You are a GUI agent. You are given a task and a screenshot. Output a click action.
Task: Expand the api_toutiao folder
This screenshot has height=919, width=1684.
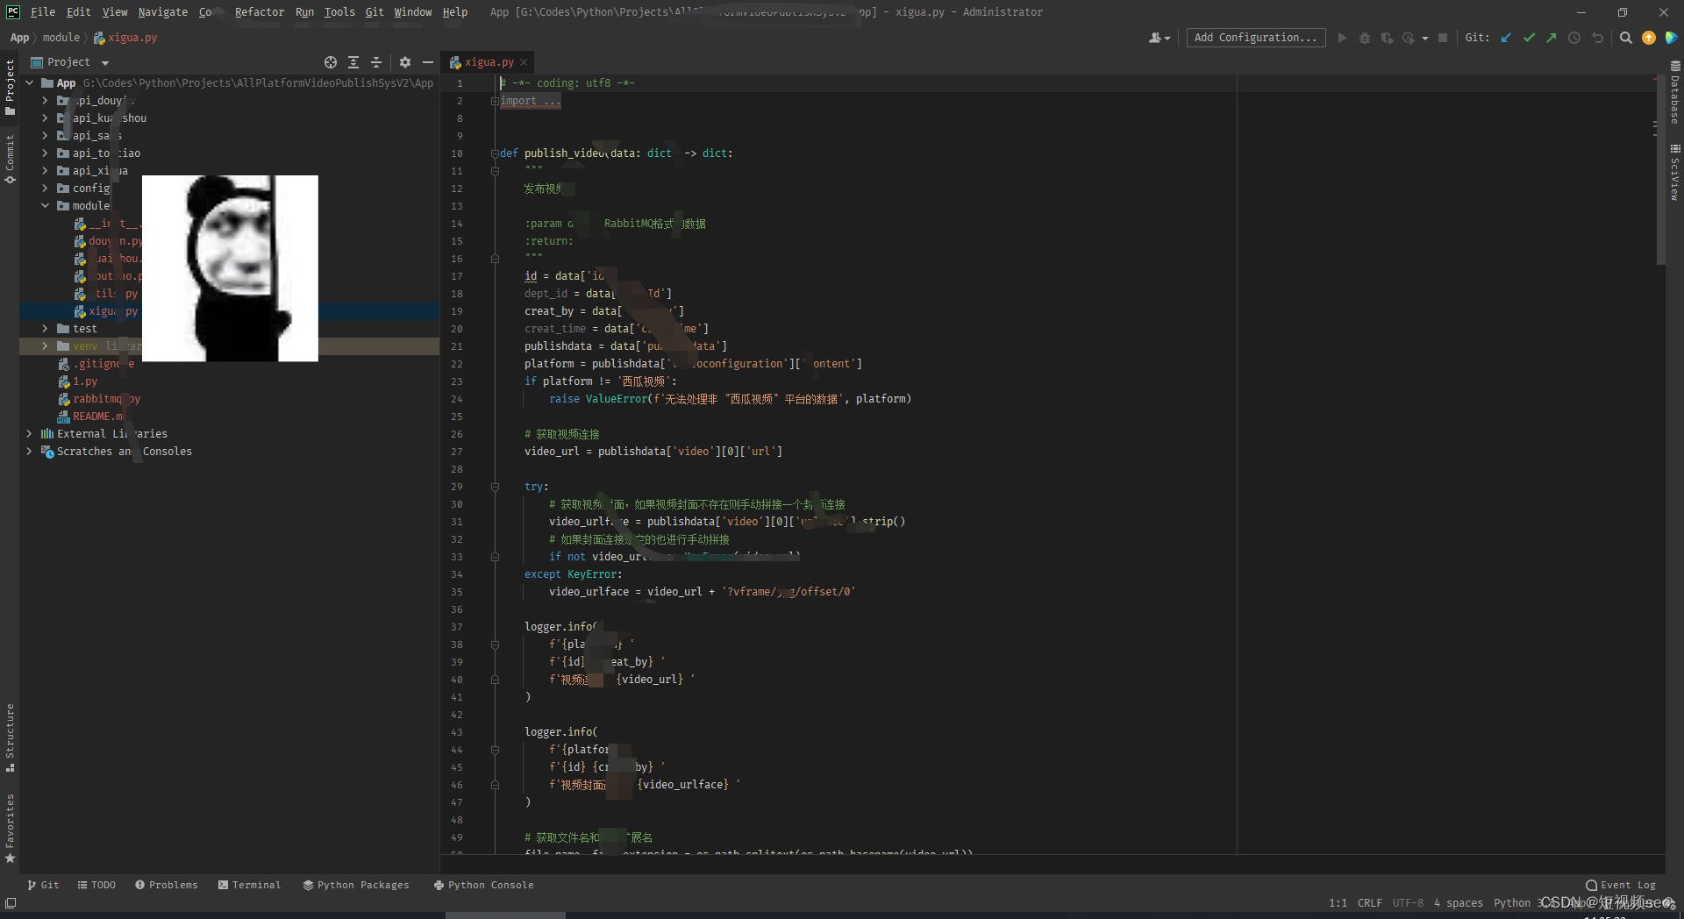click(x=45, y=153)
